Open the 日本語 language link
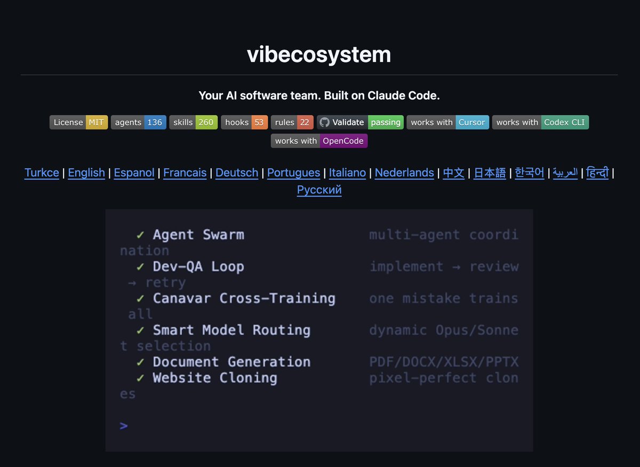640x467 pixels. coord(490,172)
